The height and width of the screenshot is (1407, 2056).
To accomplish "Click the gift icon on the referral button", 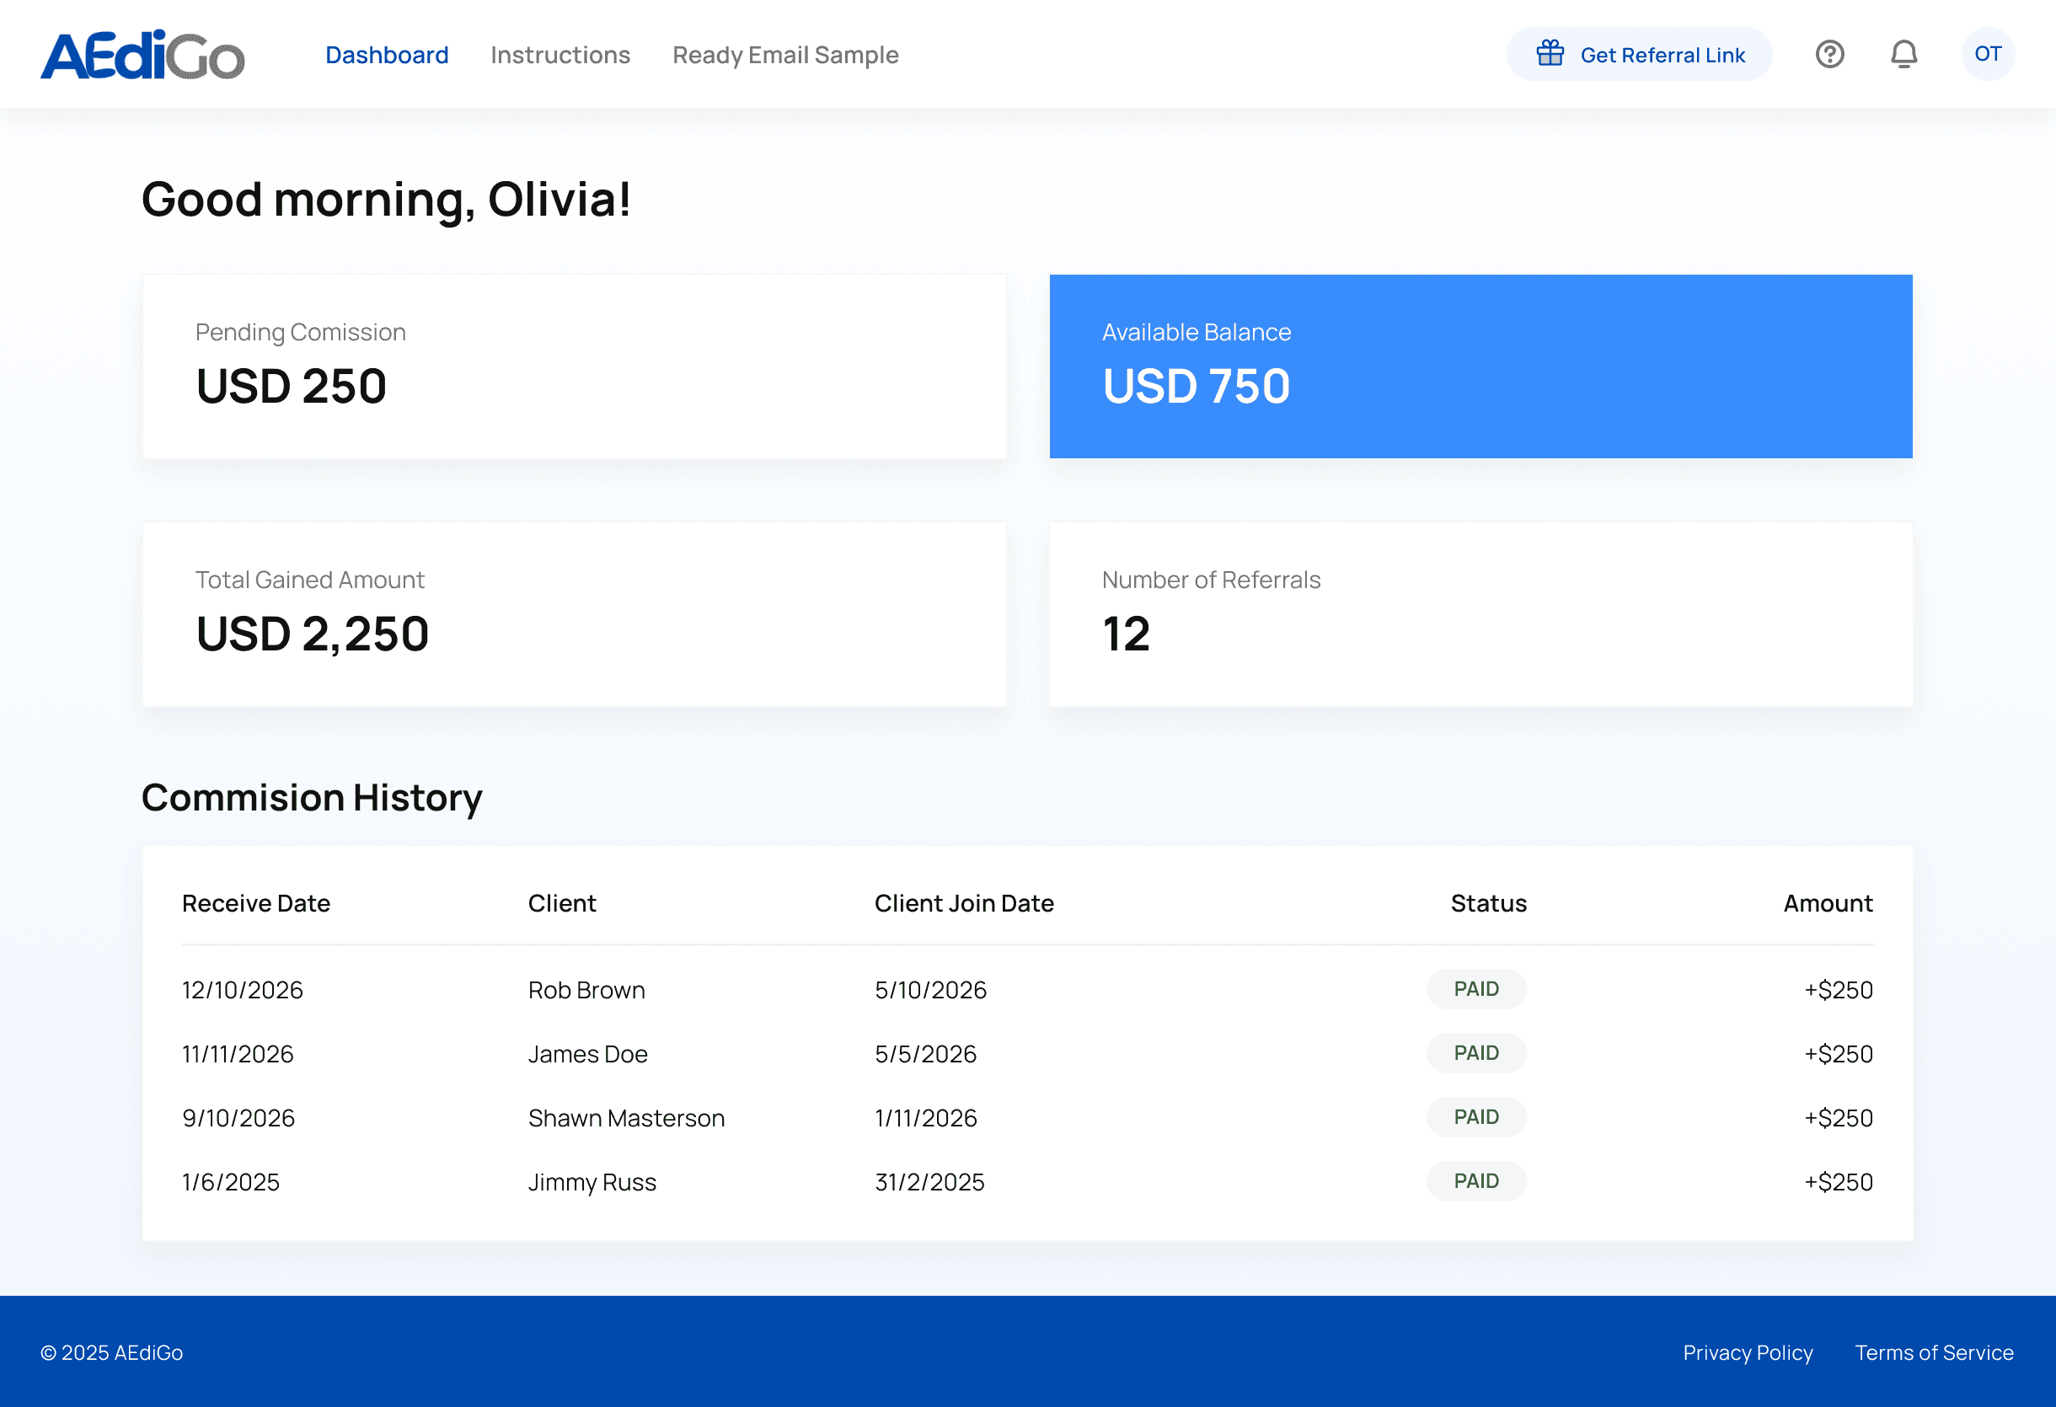I will (x=1550, y=54).
